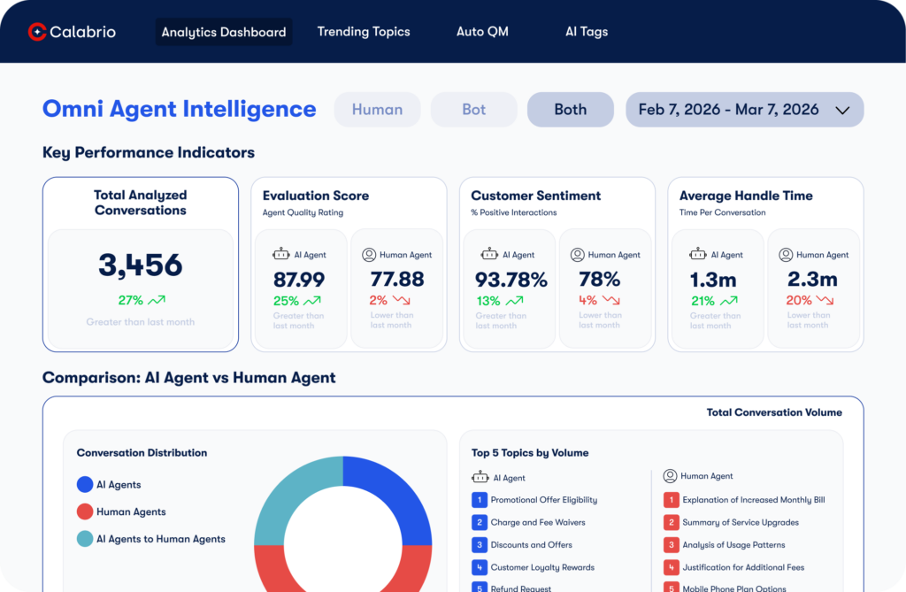906x592 pixels.
Task: Click the blue number 1 topic badge
Action: point(480,499)
